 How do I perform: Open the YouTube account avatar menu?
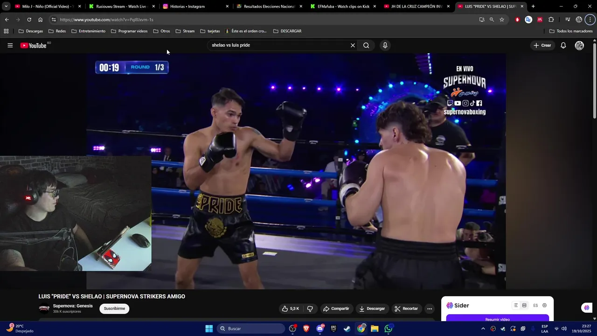click(x=579, y=45)
